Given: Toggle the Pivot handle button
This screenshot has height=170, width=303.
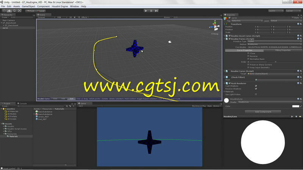Looking at the screenshot, I should pyautogui.click(x=31, y=11).
